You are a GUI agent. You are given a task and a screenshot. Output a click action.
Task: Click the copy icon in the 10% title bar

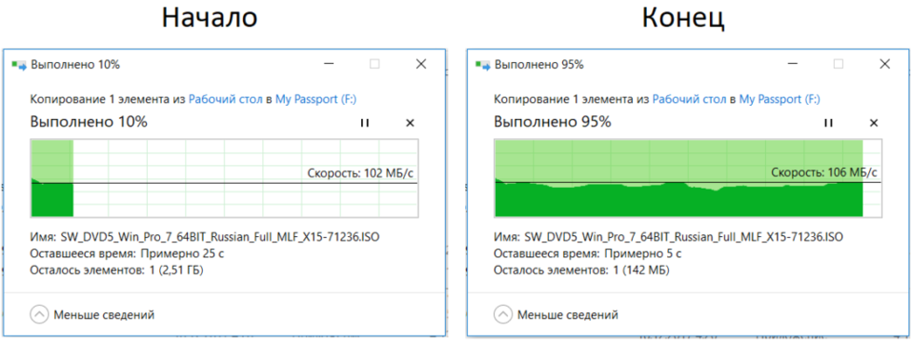click(20, 65)
